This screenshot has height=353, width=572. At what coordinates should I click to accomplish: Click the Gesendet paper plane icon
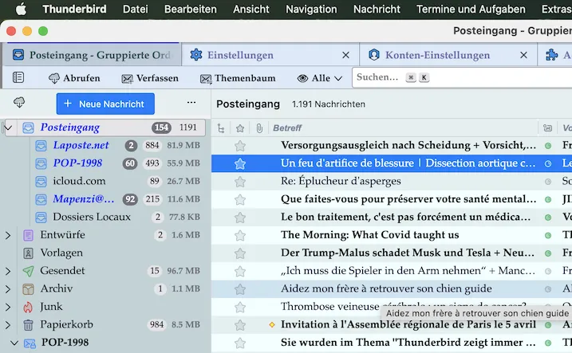(x=28, y=271)
